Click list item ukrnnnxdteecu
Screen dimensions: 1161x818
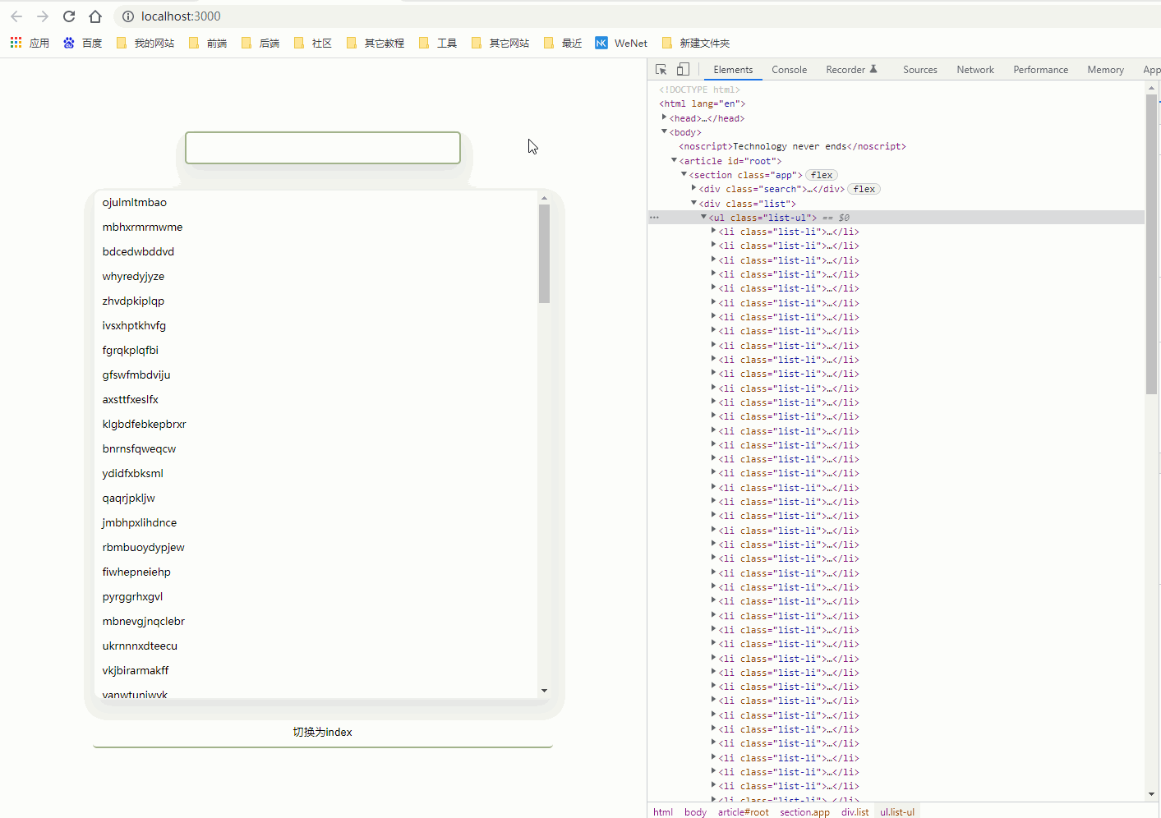[140, 646]
